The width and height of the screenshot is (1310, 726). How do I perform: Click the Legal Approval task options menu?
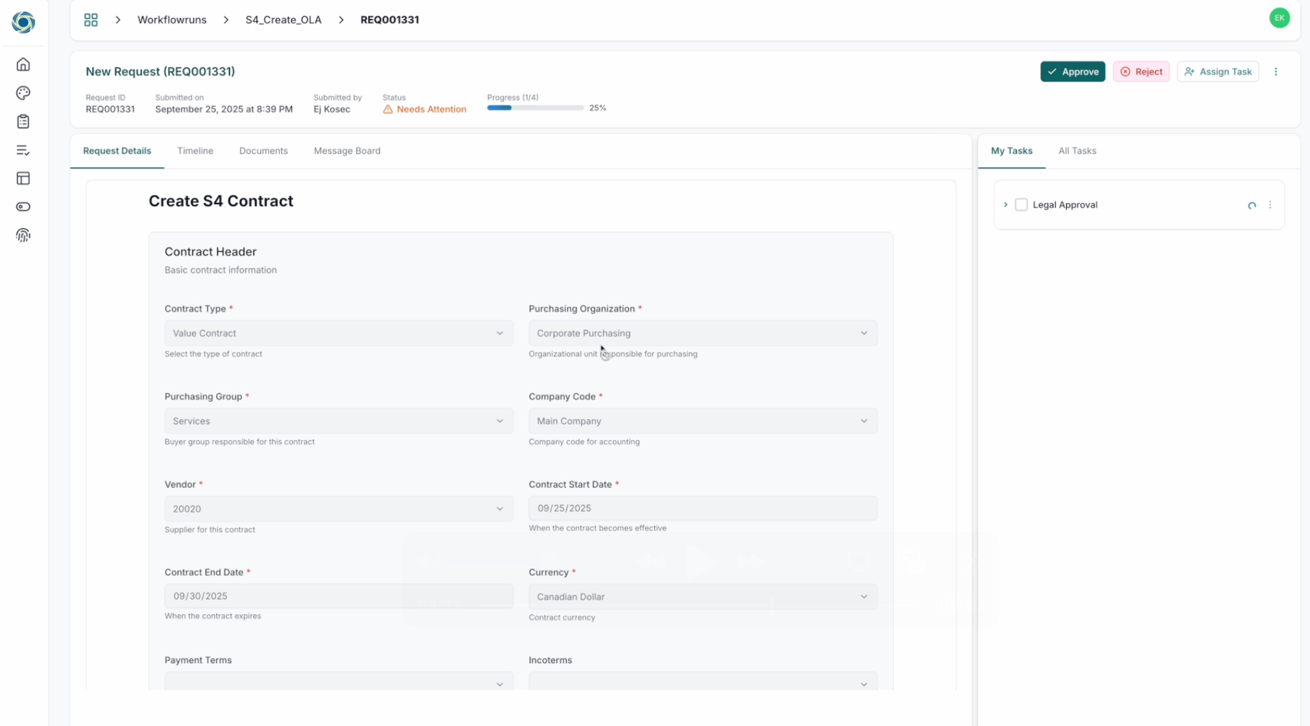pos(1270,205)
